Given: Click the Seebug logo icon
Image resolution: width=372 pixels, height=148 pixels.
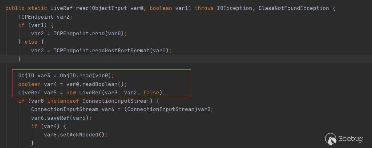Looking at the screenshot, I should [331, 139].
